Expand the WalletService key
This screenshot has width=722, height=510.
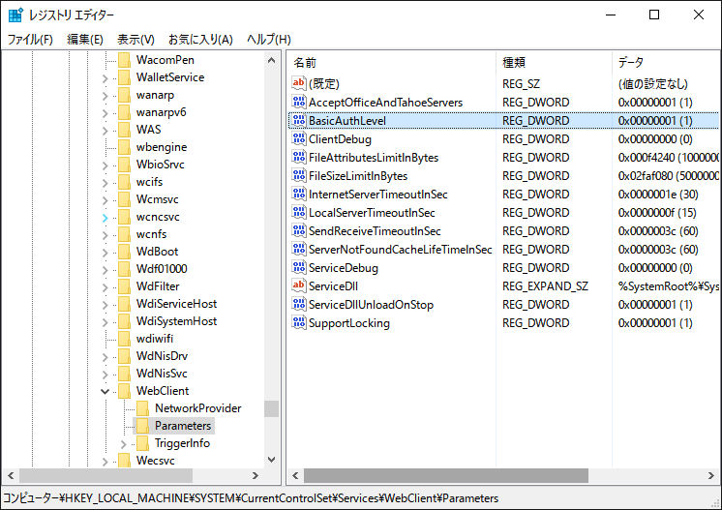tap(105, 78)
